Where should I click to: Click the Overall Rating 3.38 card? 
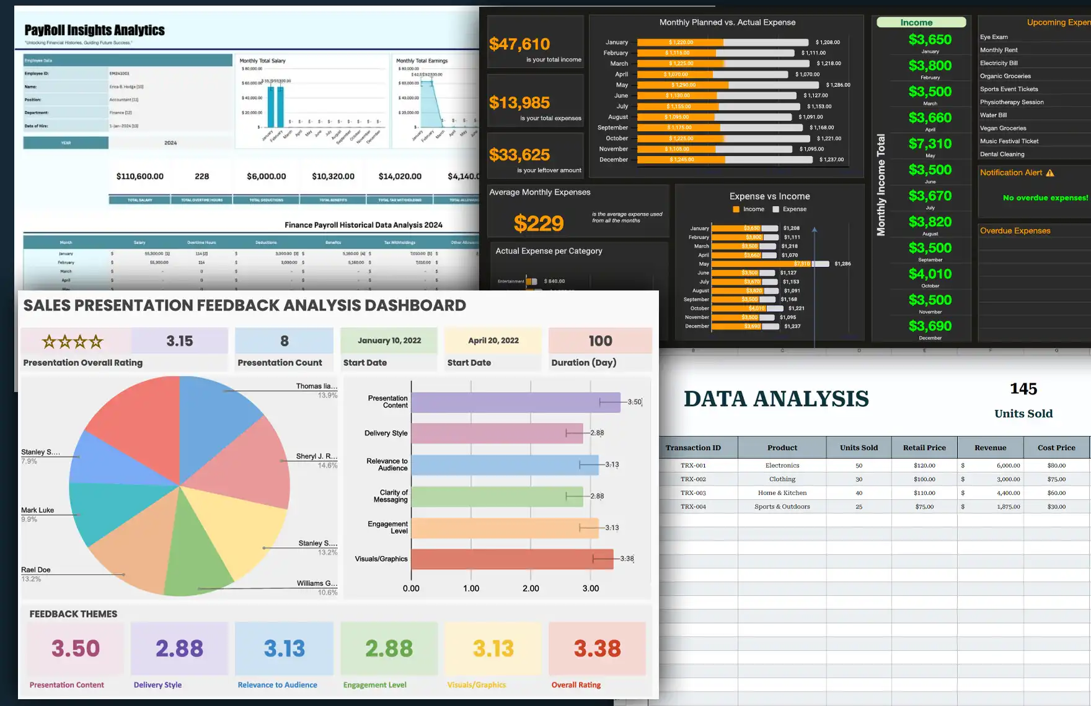click(596, 648)
